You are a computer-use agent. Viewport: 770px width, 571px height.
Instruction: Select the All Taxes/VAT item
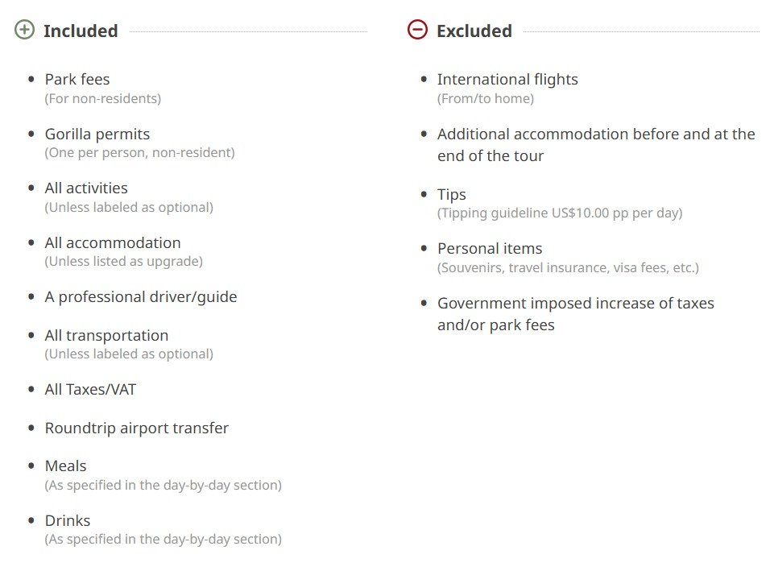click(x=90, y=390)
